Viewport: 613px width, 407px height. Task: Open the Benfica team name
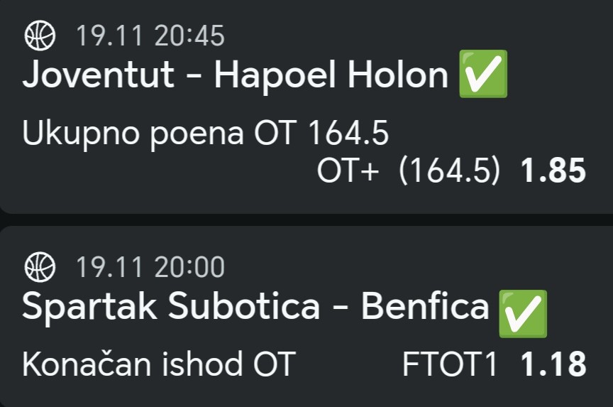point(425,306)
